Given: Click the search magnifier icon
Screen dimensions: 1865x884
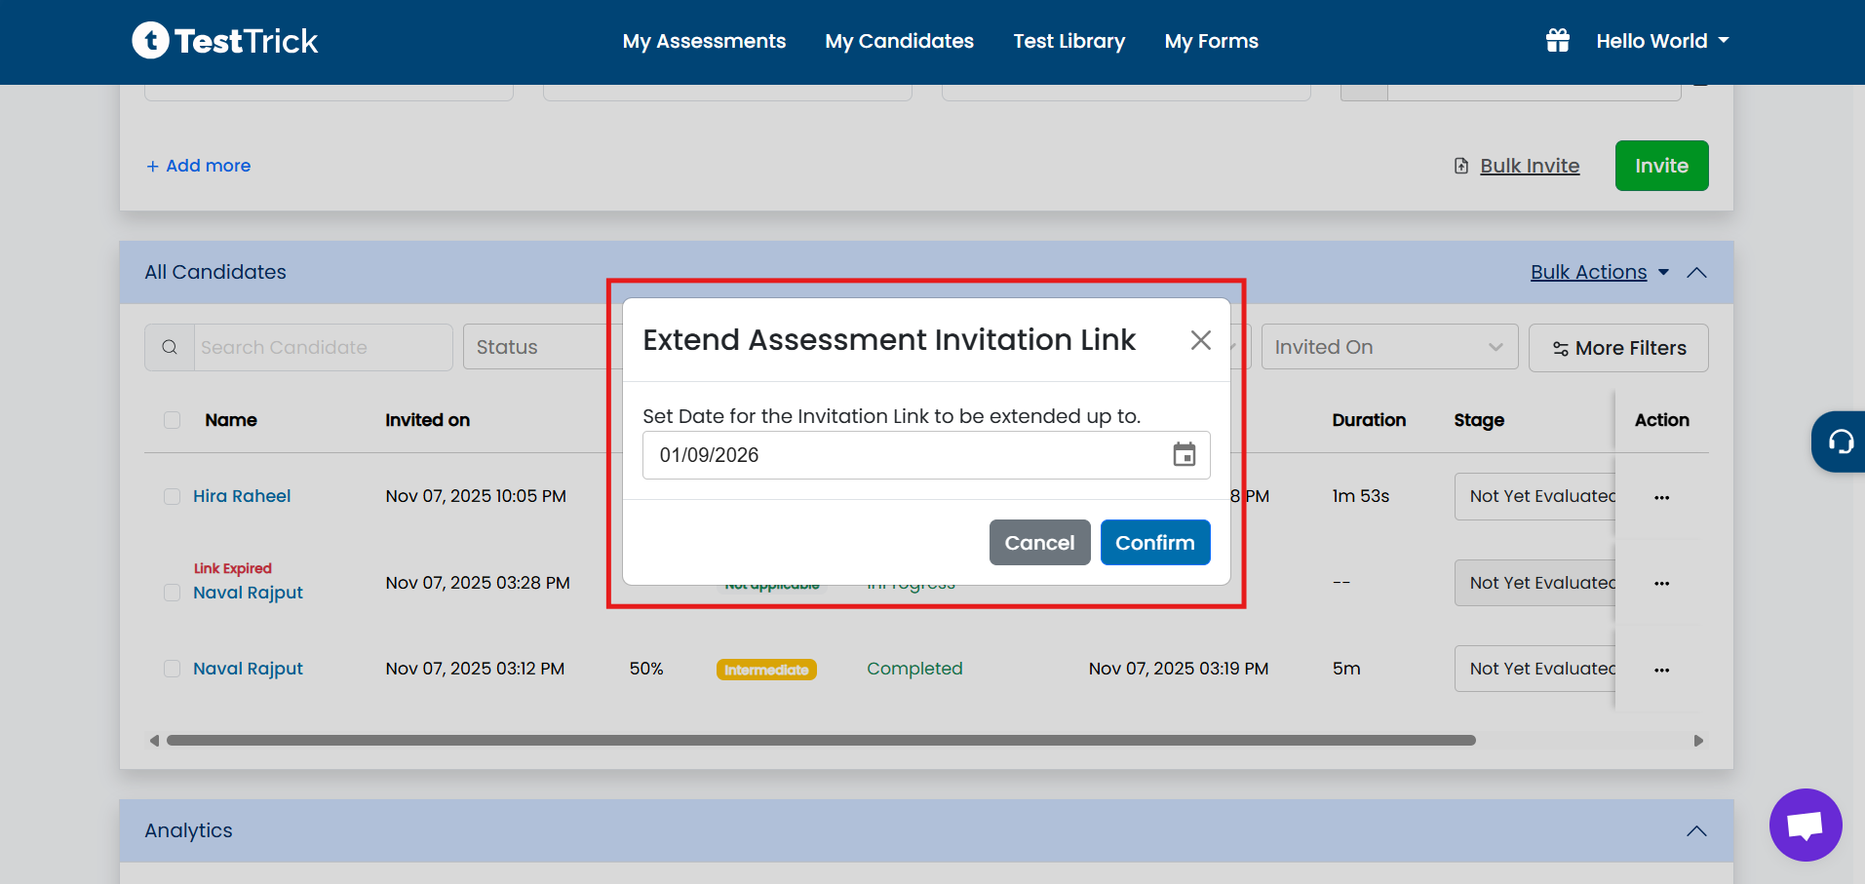Looking at the screenshot, I should (x=170, y=348).
